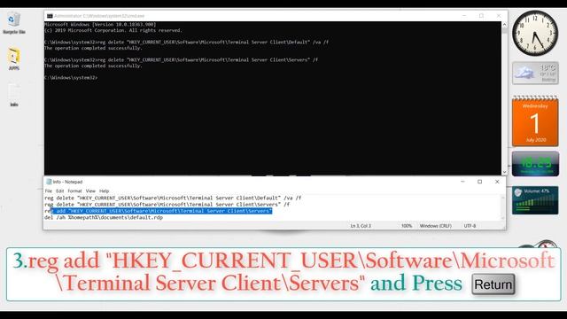Maximize the Command Prompt window

[x=481, y=16]
